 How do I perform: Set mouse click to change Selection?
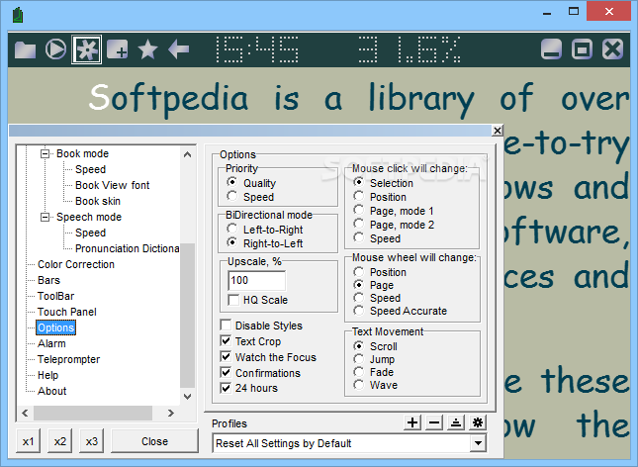(x=358, y=182)
